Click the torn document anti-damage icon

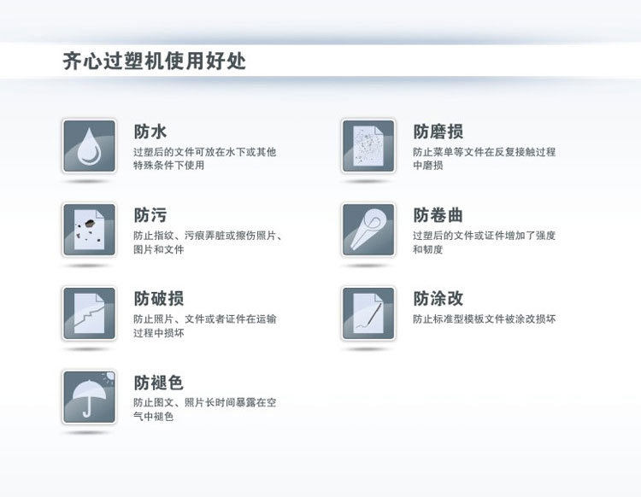pyautogui.click(x=88, y=313)
